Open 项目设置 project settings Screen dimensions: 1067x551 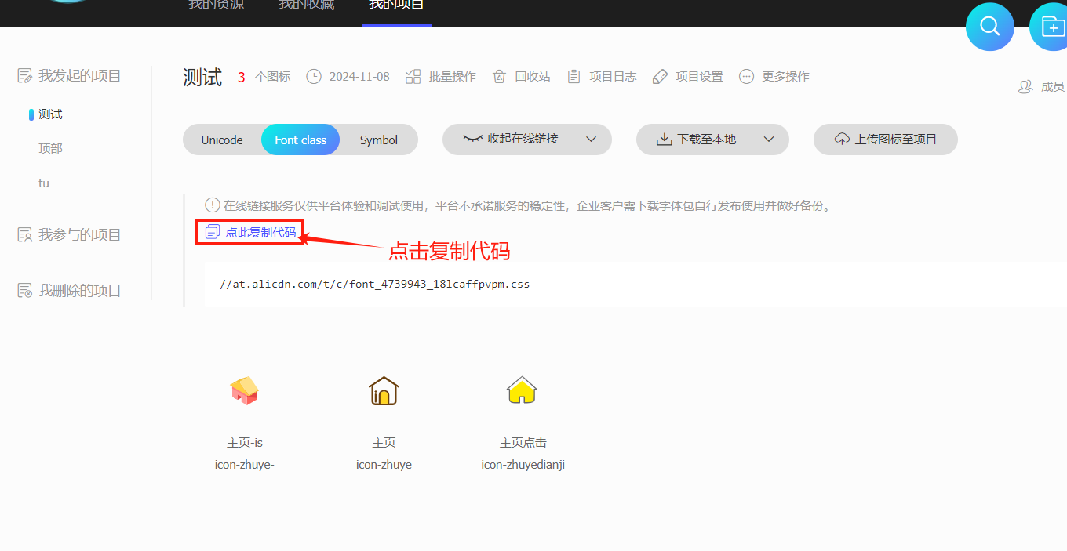(688, 77)
